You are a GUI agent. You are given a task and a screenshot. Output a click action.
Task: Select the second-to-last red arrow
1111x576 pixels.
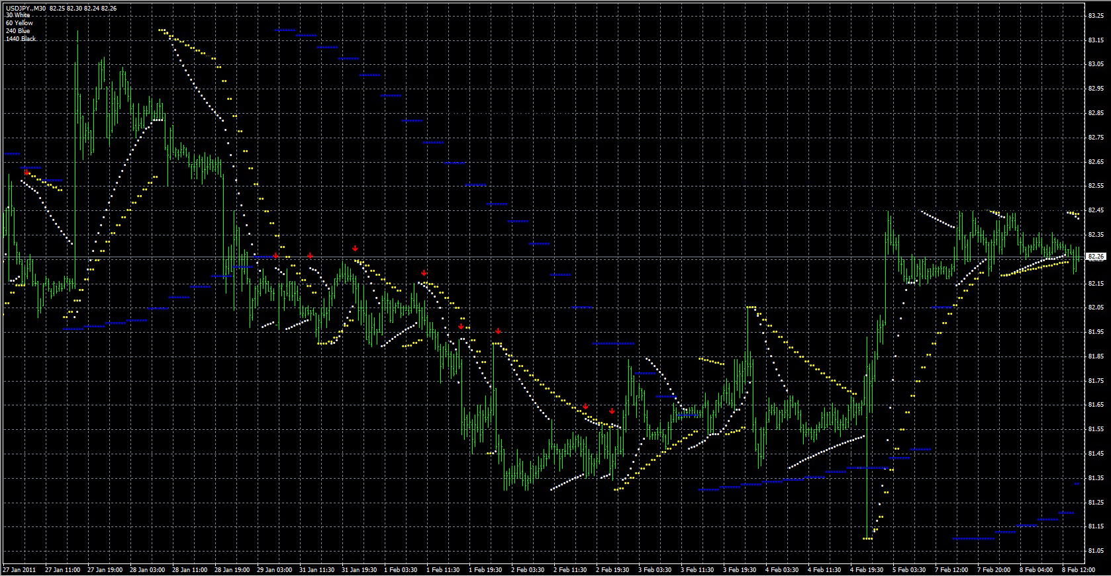pos(585,407)
